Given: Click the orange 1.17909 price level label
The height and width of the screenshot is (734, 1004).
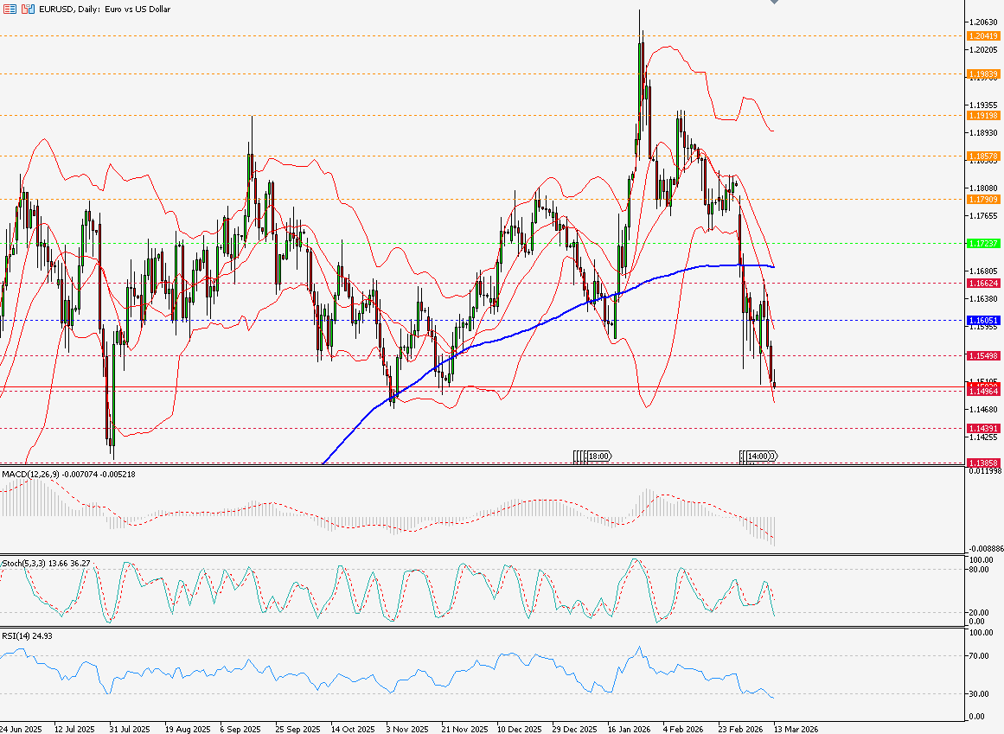Looking at the screenshot, I should 984,199.
